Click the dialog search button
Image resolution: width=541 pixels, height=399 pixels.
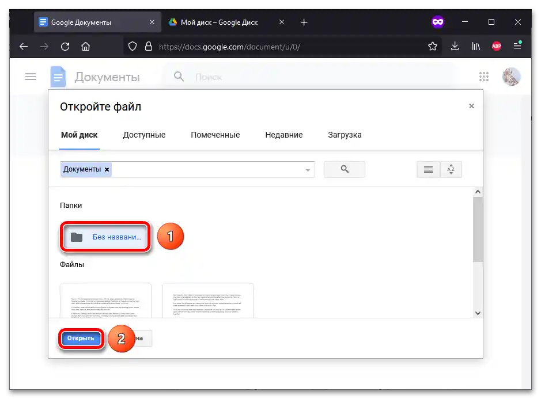coord(345,169)
